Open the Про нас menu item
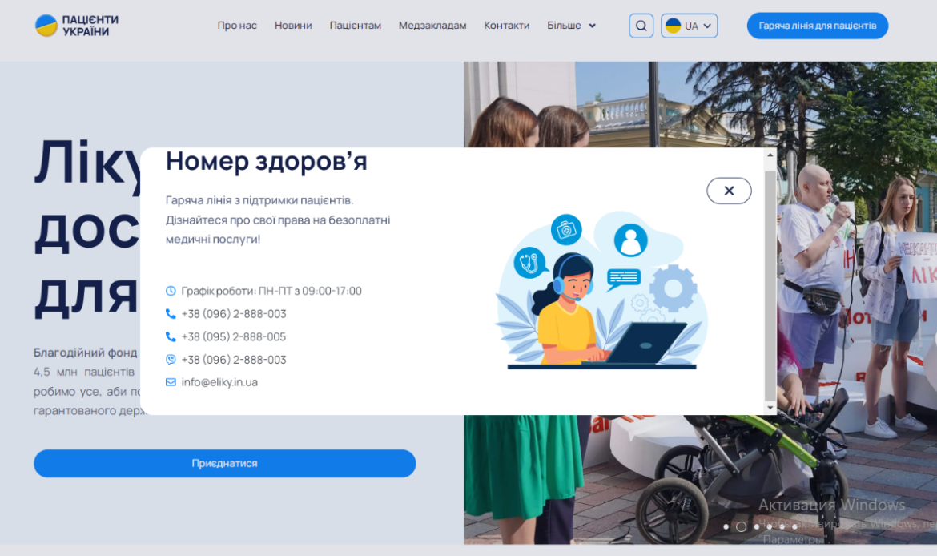This screenshot has width=937, height=556. (237, 26)
